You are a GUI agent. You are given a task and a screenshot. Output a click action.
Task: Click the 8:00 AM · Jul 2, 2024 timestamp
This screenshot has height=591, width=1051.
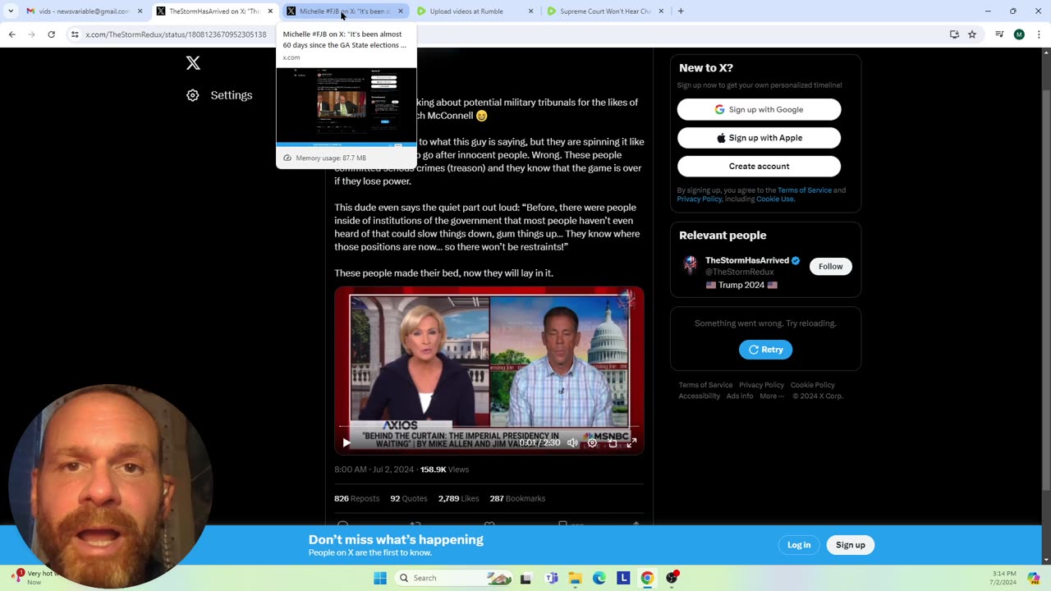pos(374,470)
